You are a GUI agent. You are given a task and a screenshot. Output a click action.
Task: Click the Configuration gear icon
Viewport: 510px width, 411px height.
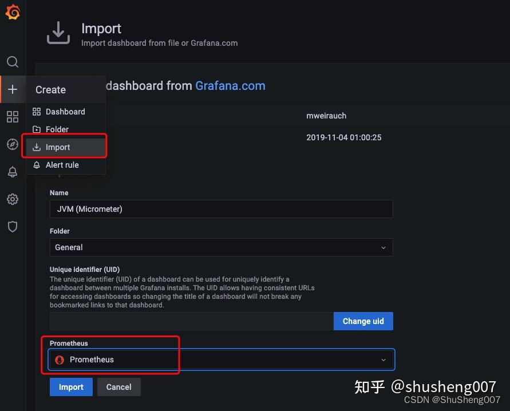click(x=12, y=199)
